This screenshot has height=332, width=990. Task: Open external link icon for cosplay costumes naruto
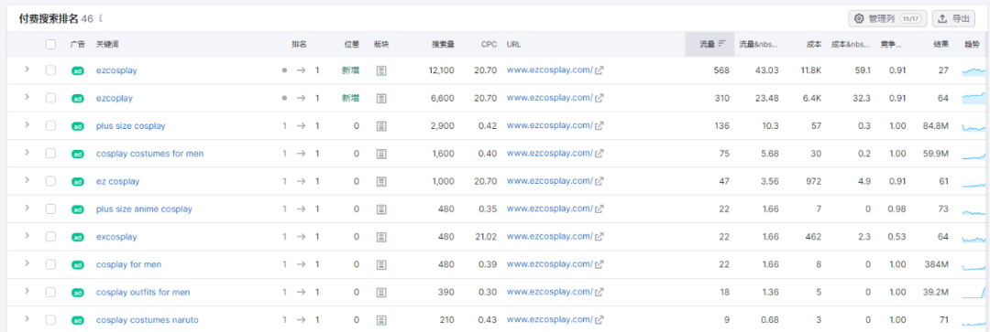click(599, 320)
